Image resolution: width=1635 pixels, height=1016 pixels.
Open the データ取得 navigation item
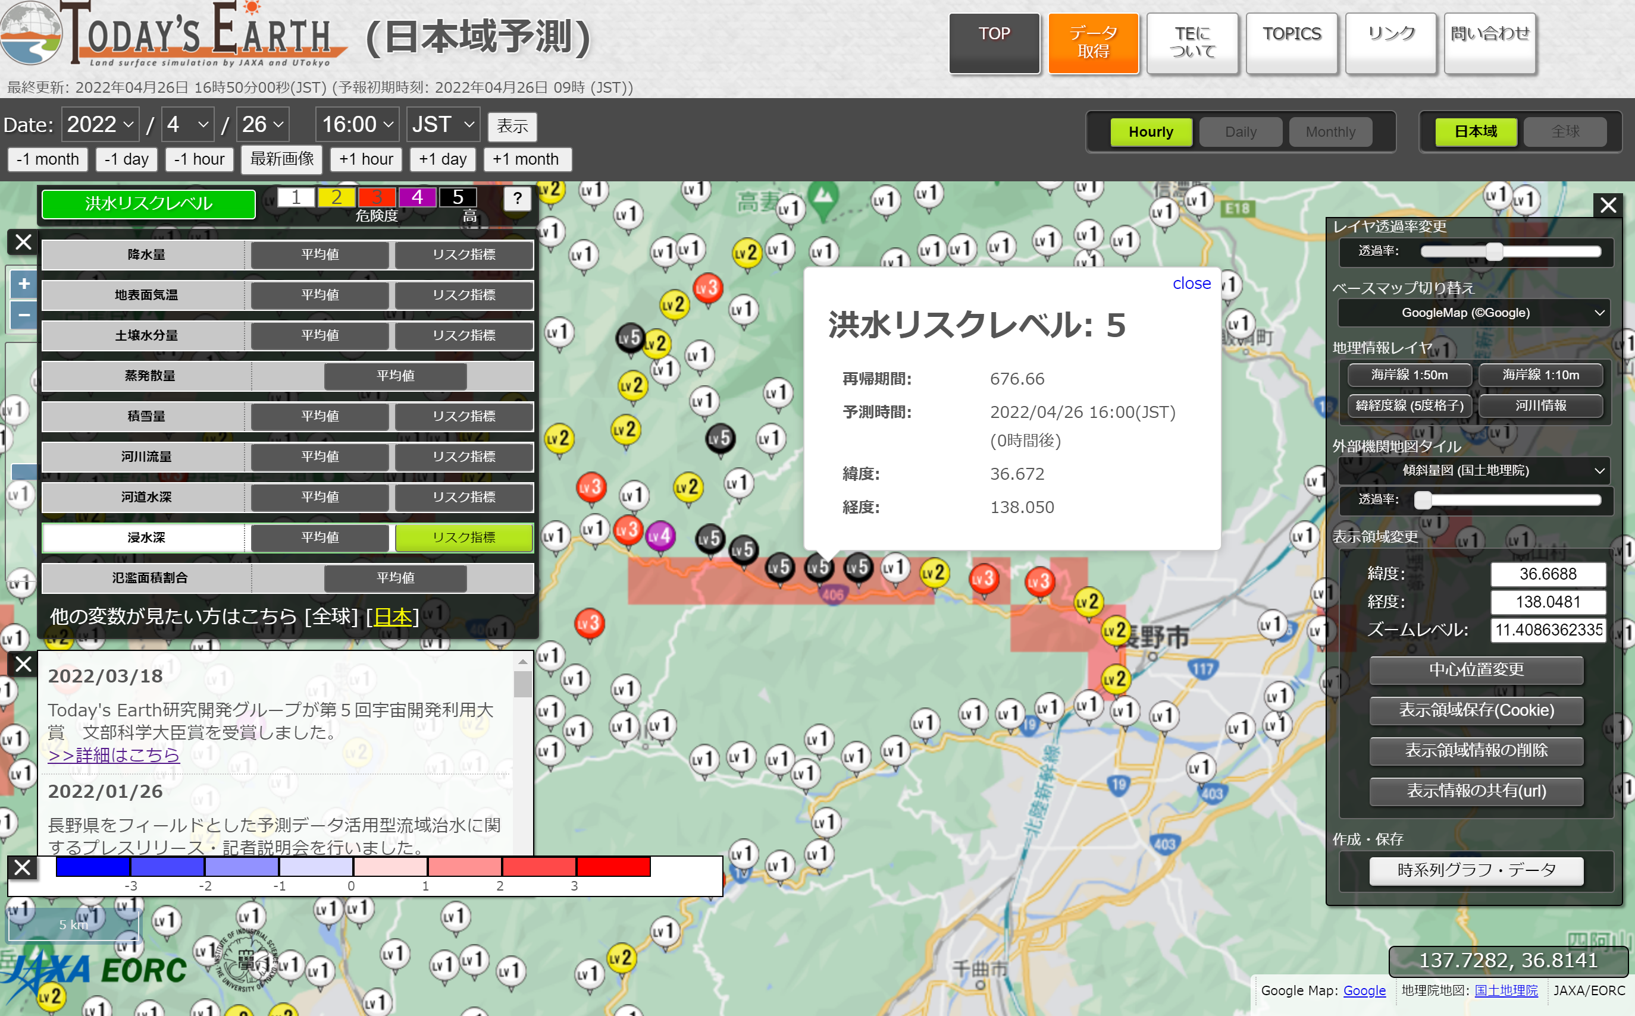click(x=1092, y=42)
